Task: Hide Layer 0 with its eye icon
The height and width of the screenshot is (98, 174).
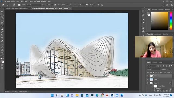Action: tap(148, 83)
